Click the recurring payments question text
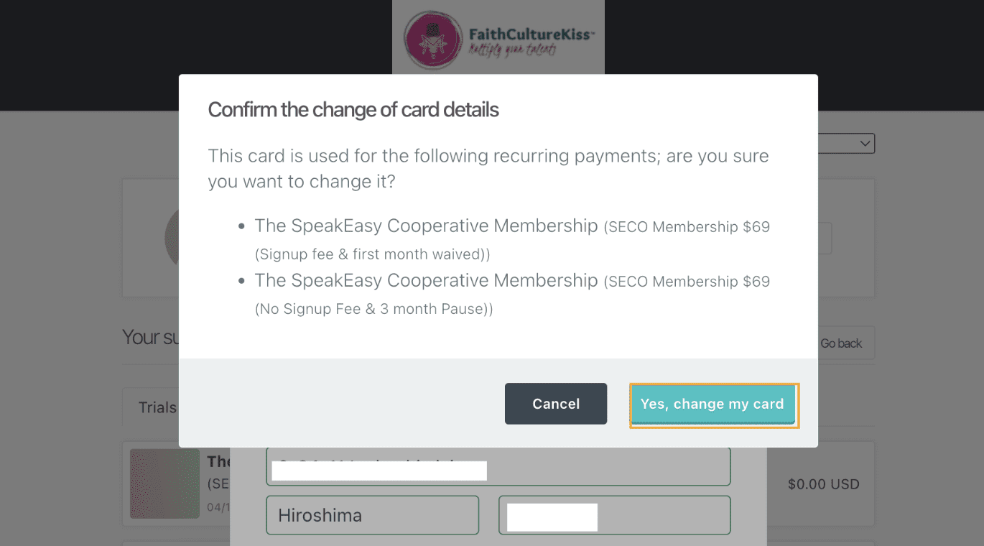Viewport: 984px width, 546px height. coord(488,168)
